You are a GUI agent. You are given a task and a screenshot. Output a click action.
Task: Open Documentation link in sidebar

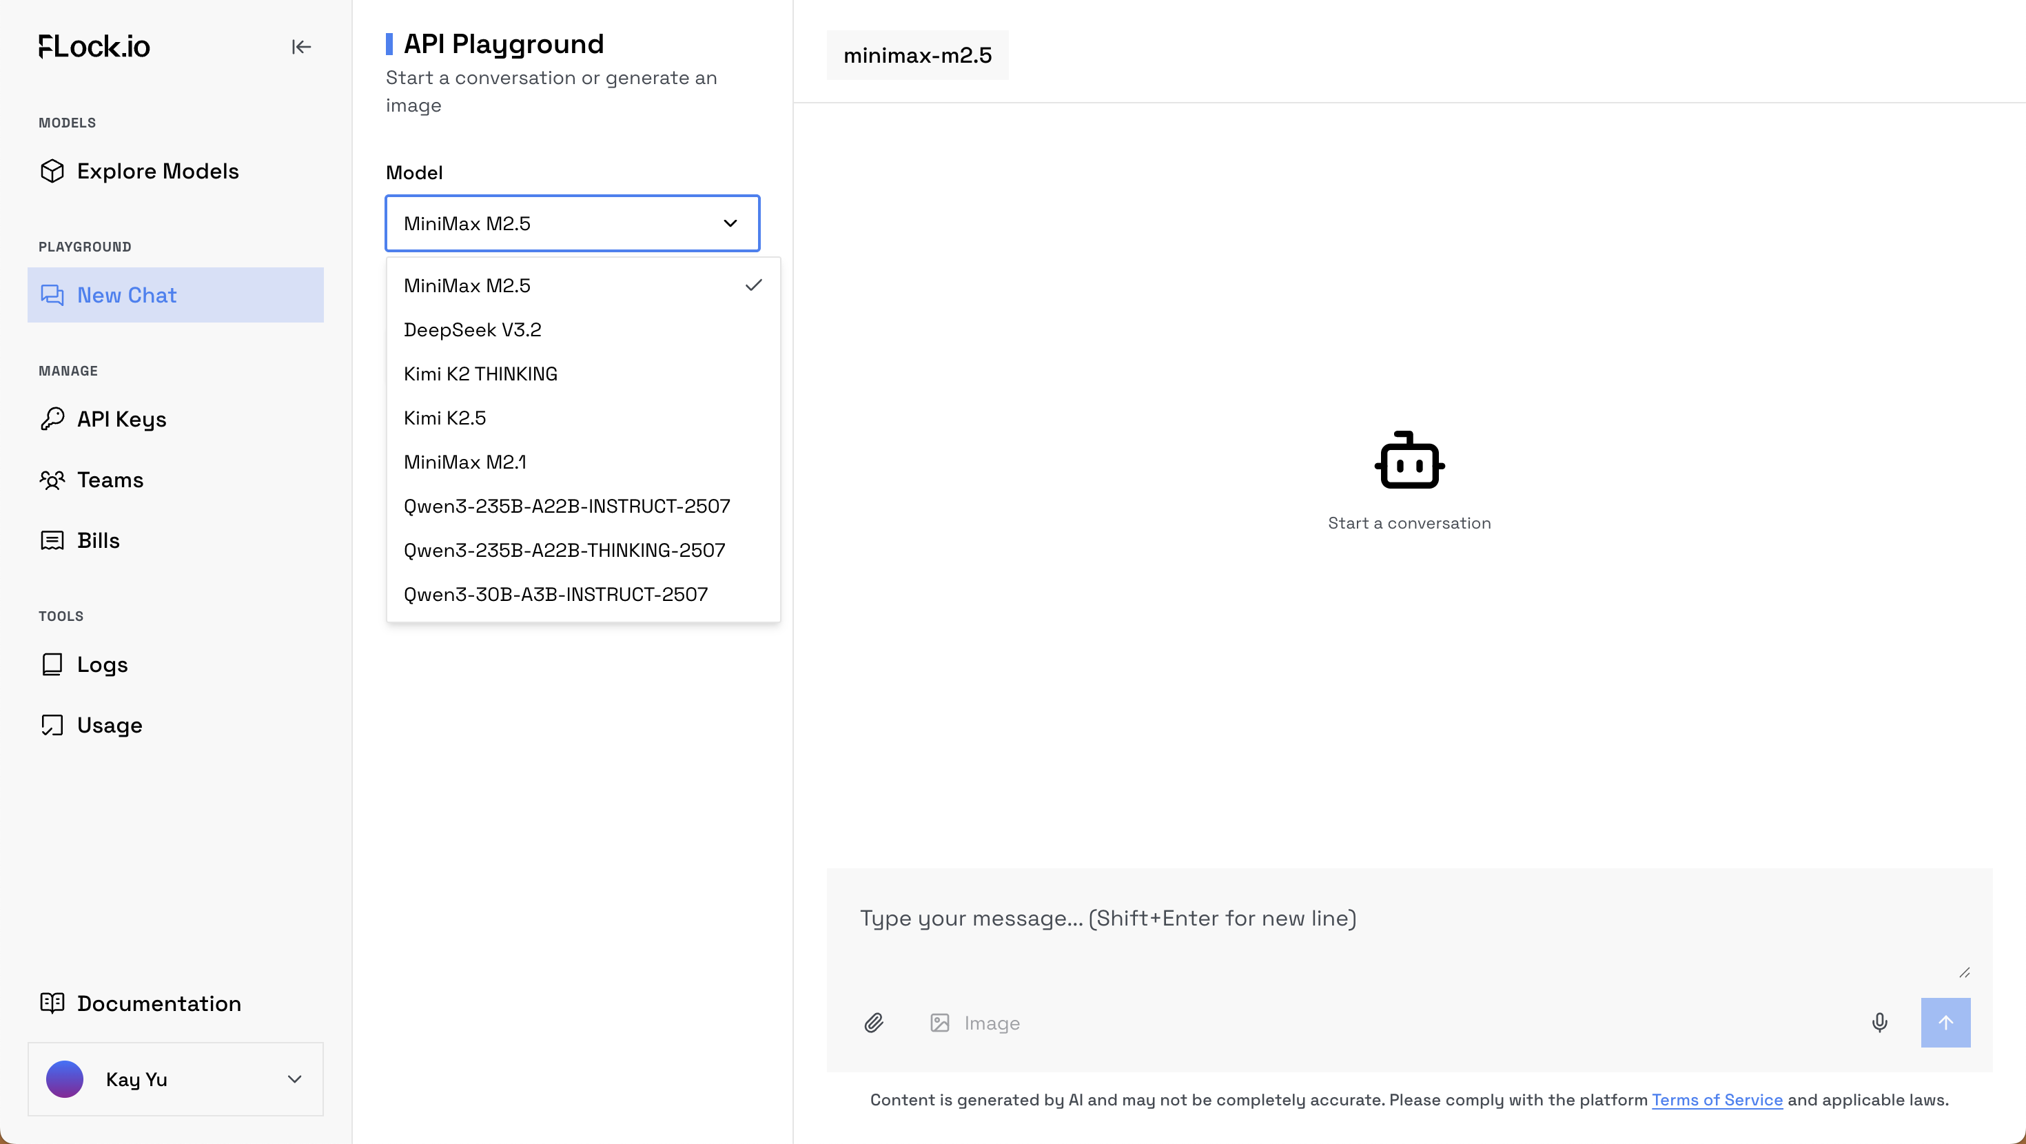[x=159, y=1003]
